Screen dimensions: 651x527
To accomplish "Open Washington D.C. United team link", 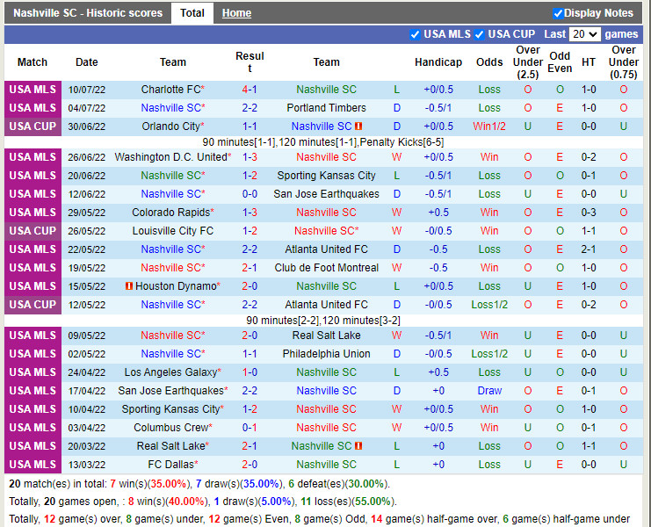I will click(170, 157).
